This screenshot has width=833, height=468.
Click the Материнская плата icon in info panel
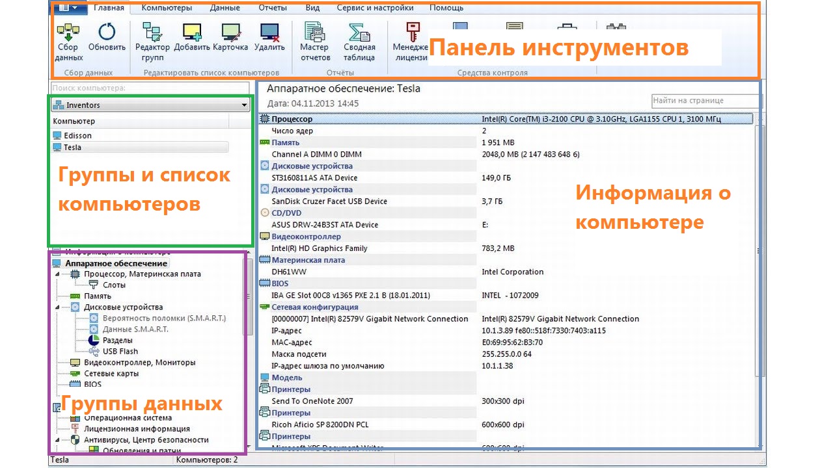tap(264, 260)
